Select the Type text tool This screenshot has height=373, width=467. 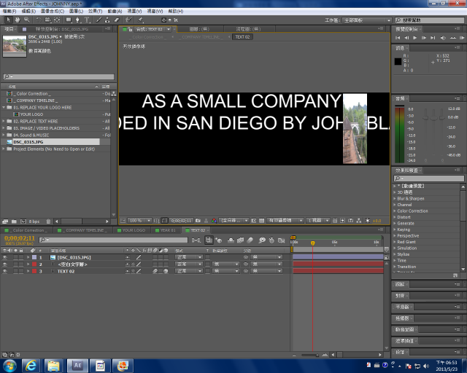point(87,20)
